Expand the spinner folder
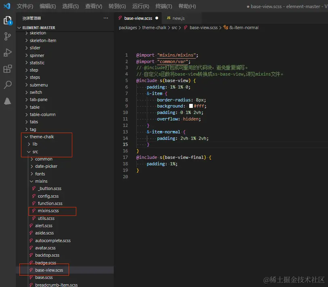The width and height of the screenshot is (328, 287). [x=26, y=55]
